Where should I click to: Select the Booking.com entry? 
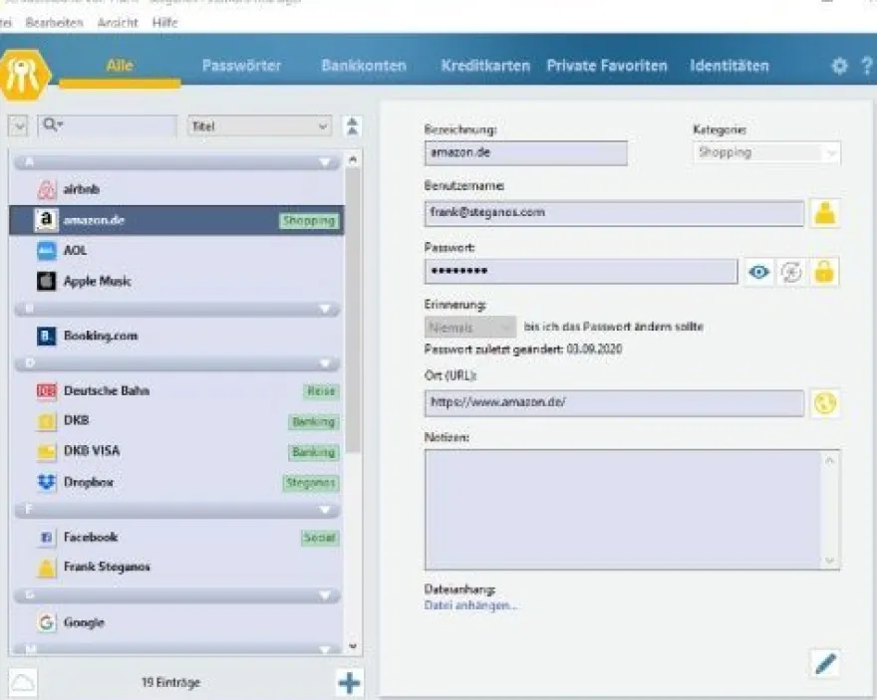[176, 336]
